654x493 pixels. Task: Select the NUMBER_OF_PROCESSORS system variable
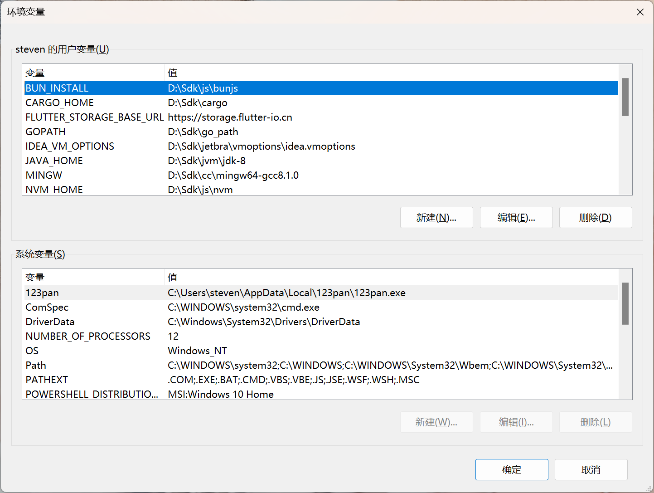click(88, 336)
